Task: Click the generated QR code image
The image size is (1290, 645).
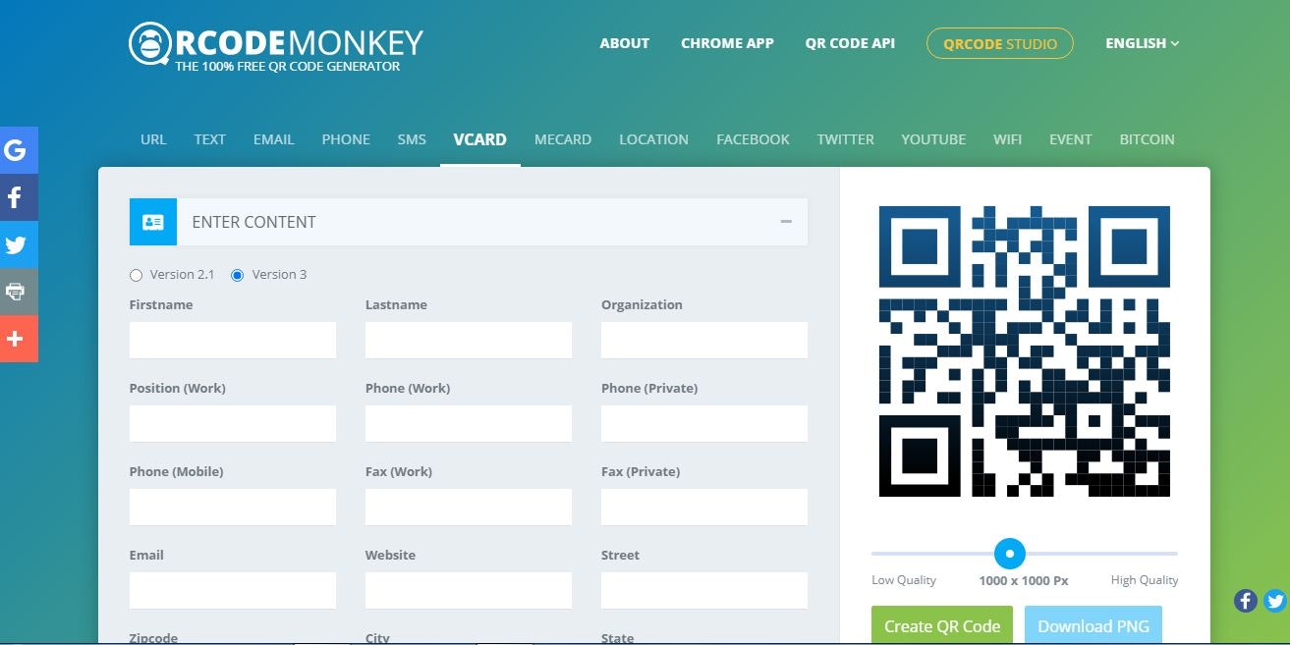Action: pyautogui.click(x=1025, y=351)
